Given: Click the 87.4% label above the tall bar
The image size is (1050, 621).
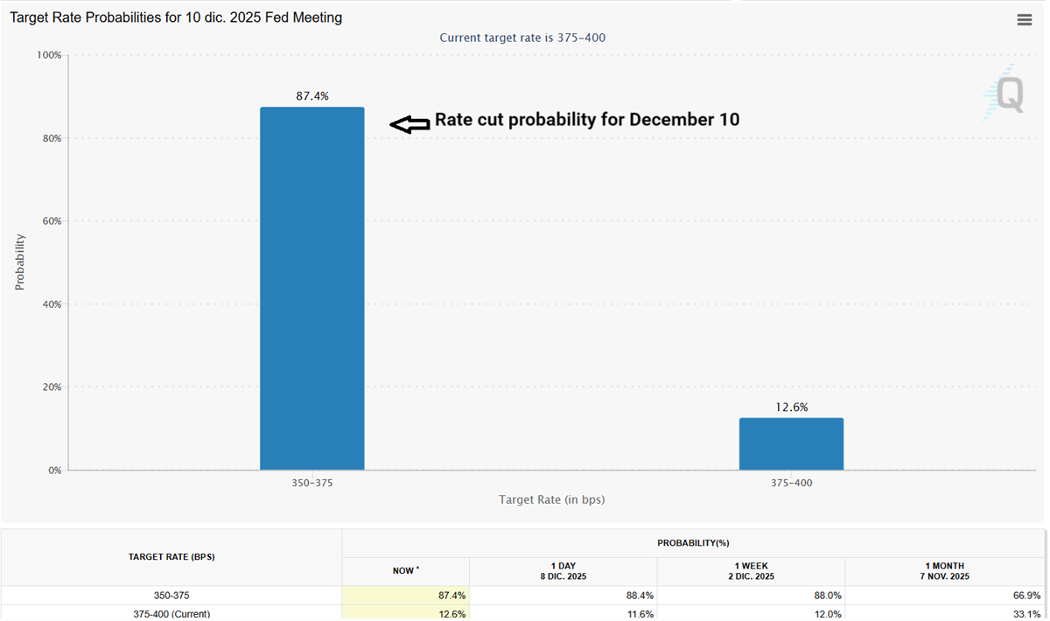Looking at the screenshot, I should (311, 96).
